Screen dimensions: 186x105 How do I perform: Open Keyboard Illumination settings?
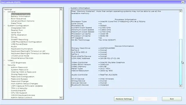(22, 49)
